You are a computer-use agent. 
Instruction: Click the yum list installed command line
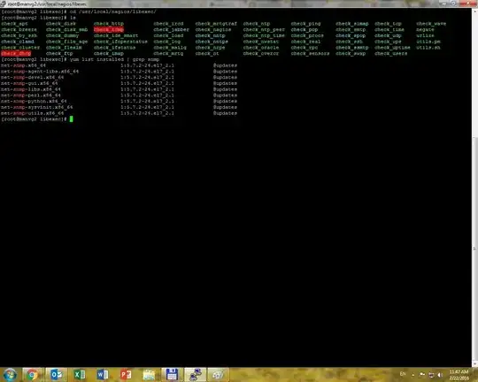114,59
